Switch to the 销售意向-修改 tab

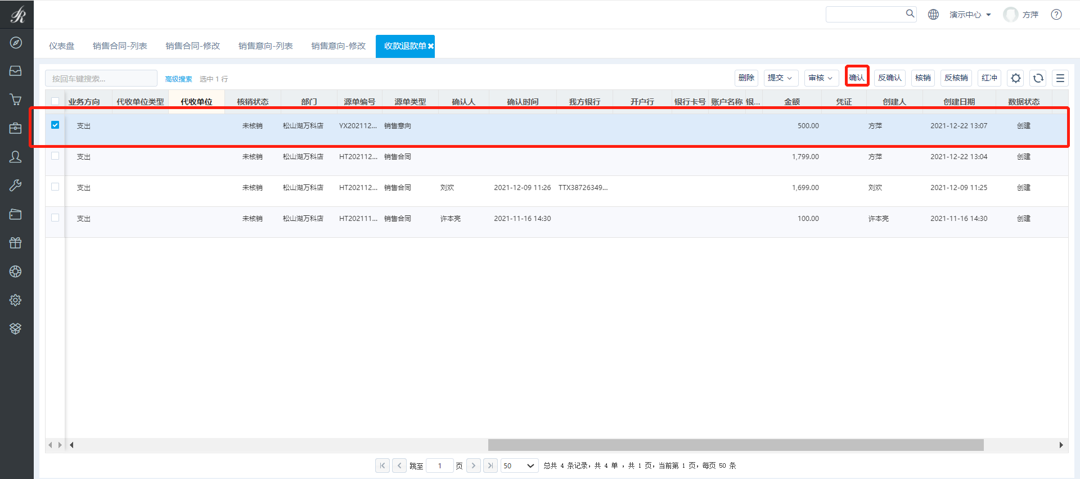point(338,46)
